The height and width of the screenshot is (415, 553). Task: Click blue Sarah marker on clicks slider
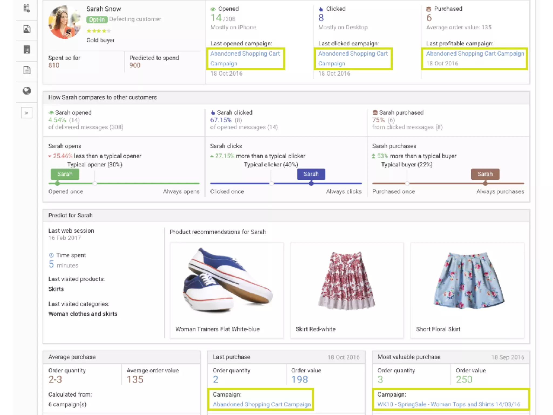[x=311, y=174]
